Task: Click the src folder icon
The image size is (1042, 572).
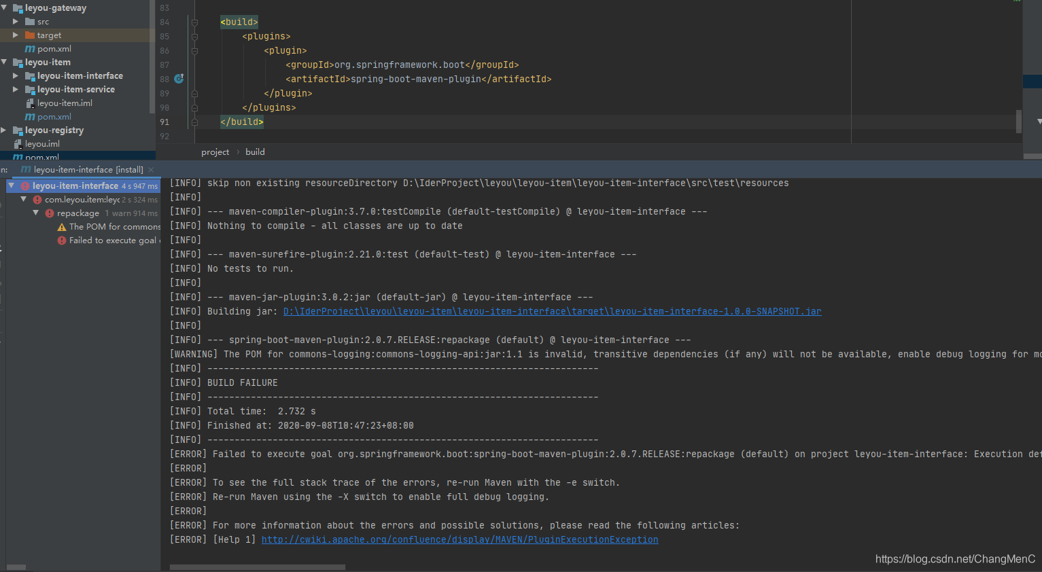Action: pyautogui.click(x=30, y=22)
